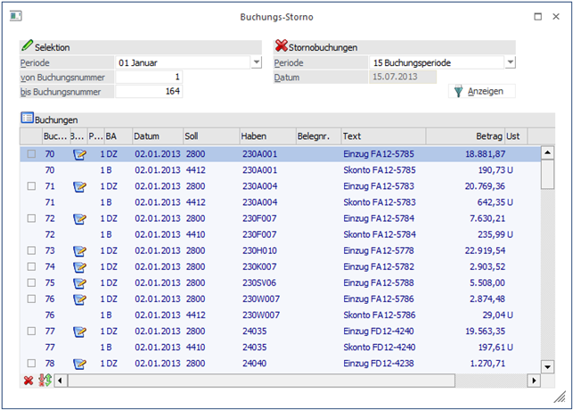Screen dimensions: 573x410
Task: Click the edit note icon for booking 77
Action: click(x=79, y=331)
